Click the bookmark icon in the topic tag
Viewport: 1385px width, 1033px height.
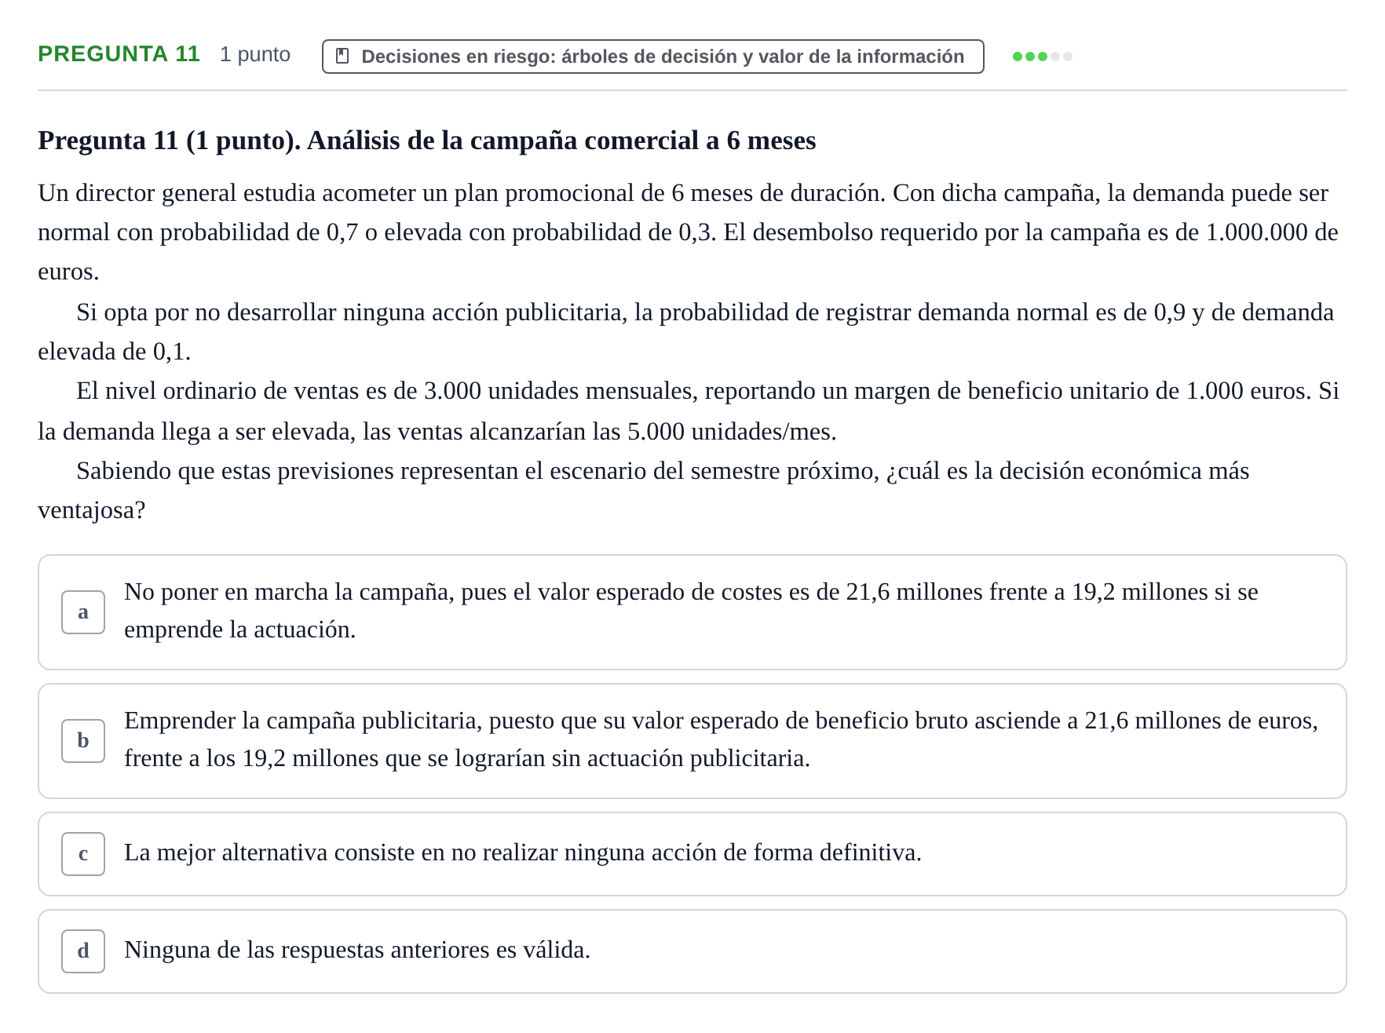click(342, 56)
